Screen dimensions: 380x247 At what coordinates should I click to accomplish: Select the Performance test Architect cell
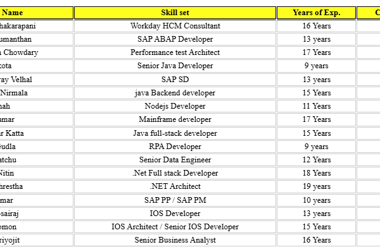pyautogui.click(x=175, y=52)
